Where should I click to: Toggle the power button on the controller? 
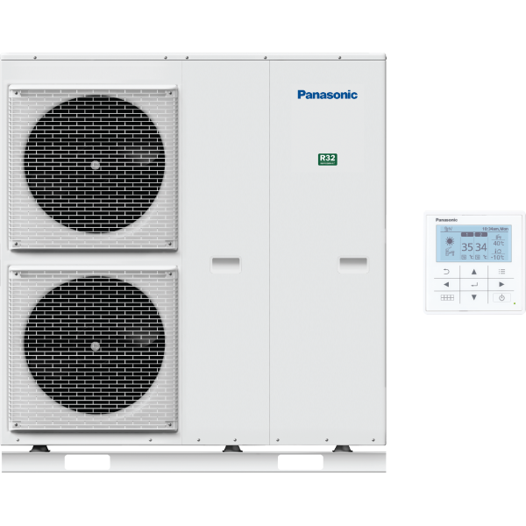pos(501,298)
